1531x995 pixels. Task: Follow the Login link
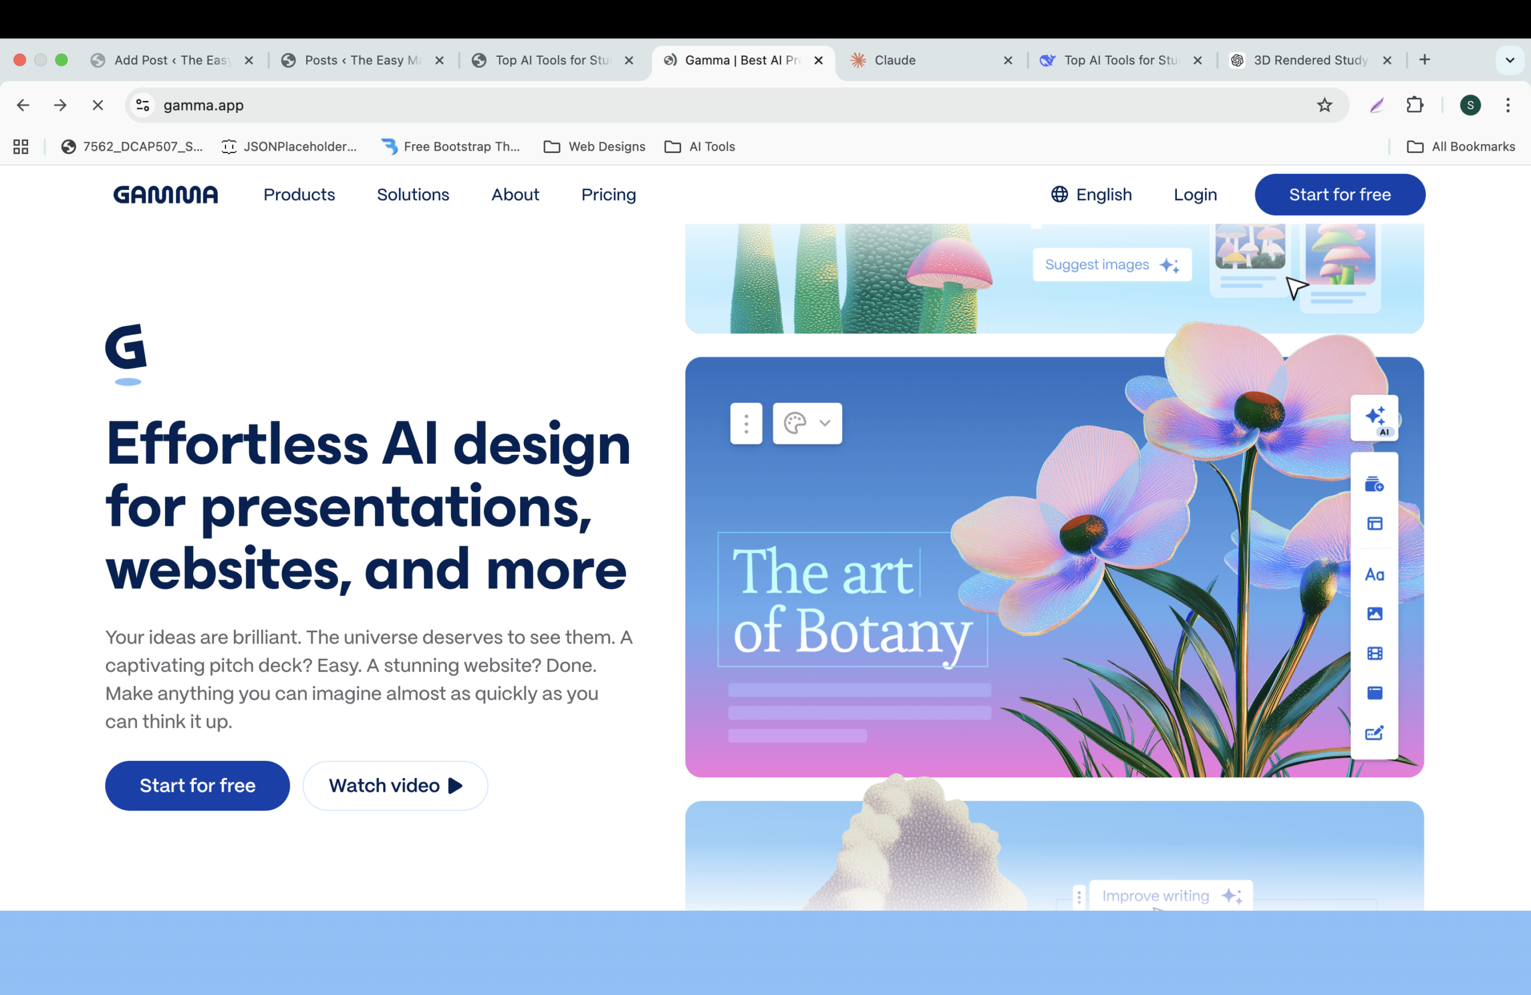pyautogui.click(x=1194, y=194)
